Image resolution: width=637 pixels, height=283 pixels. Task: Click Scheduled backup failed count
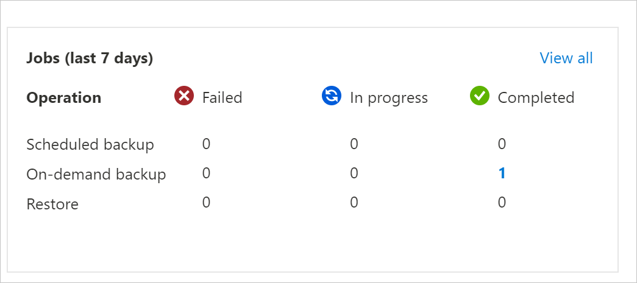(x=206, y=144)
